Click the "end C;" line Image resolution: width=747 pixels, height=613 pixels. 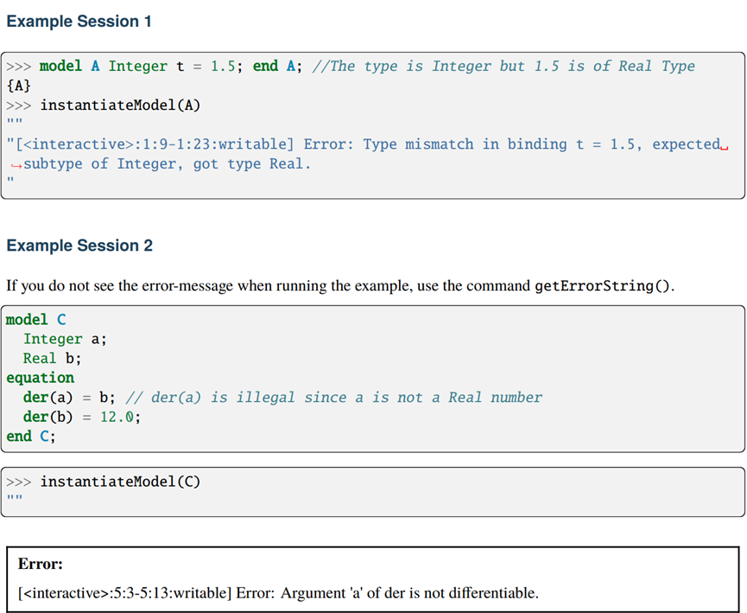coord(31,436)
